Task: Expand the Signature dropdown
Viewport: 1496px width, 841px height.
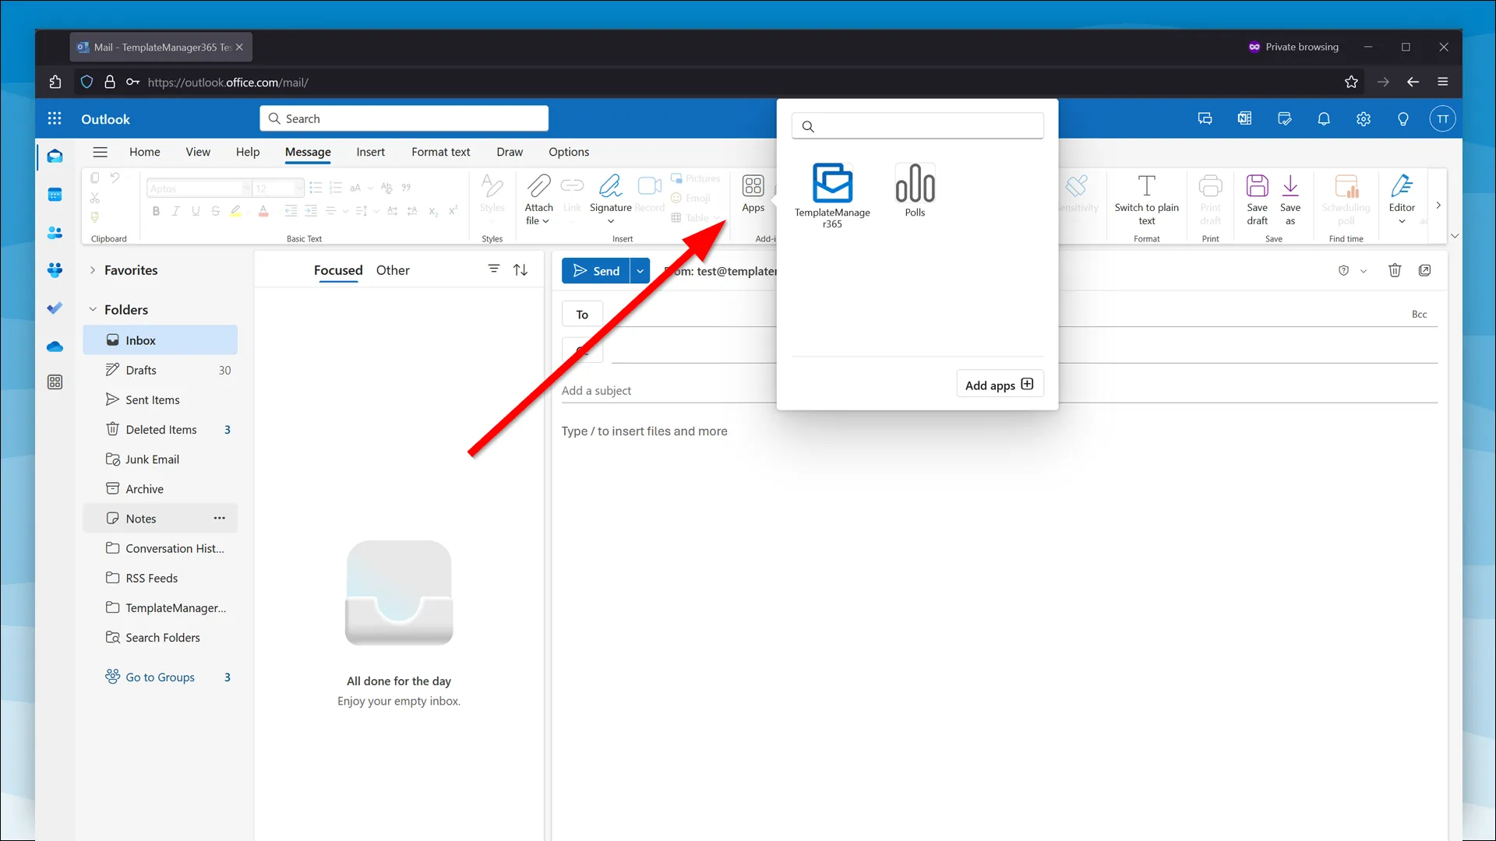Action: [x=611, y=221]
